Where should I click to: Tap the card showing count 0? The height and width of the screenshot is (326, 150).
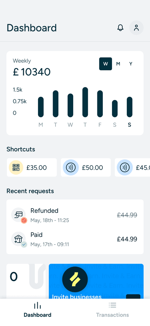click(x=26, y=281)
